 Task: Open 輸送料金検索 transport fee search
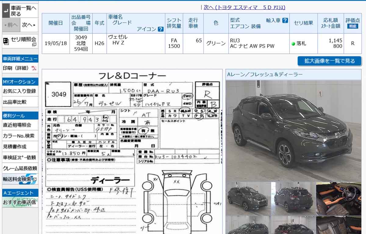click(20, 179)
